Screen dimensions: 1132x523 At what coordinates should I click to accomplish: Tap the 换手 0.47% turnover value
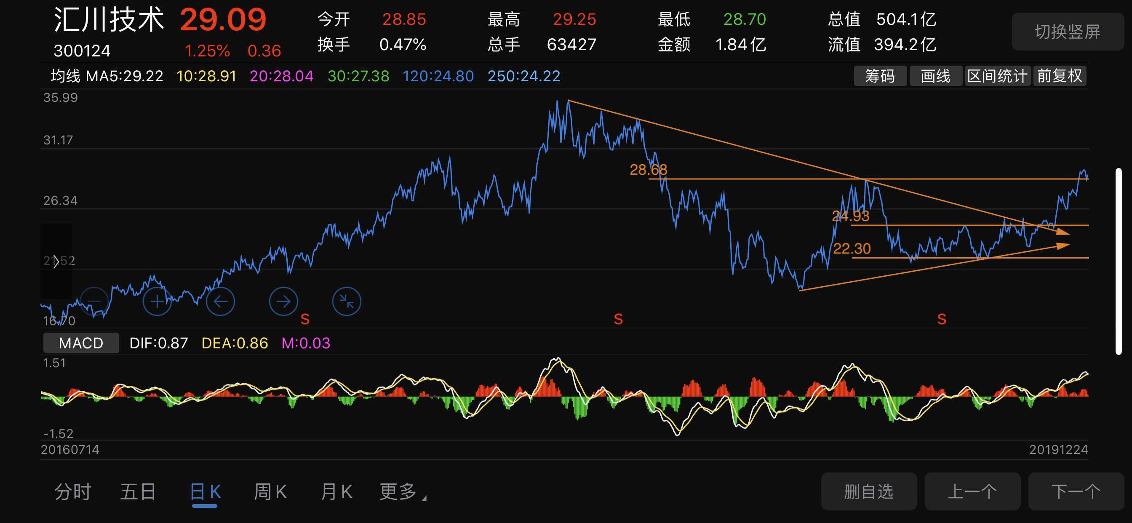372,44
